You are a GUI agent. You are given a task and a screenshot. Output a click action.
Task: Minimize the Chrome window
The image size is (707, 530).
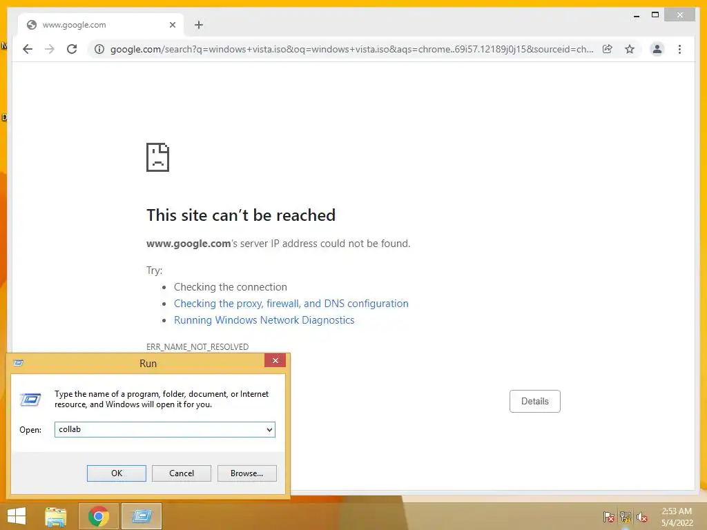(x=636, y=16)
